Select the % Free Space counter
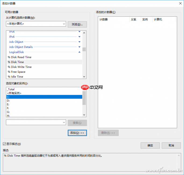Image resolution: width=184 pixels, height=175 pixels. point(45,72)
